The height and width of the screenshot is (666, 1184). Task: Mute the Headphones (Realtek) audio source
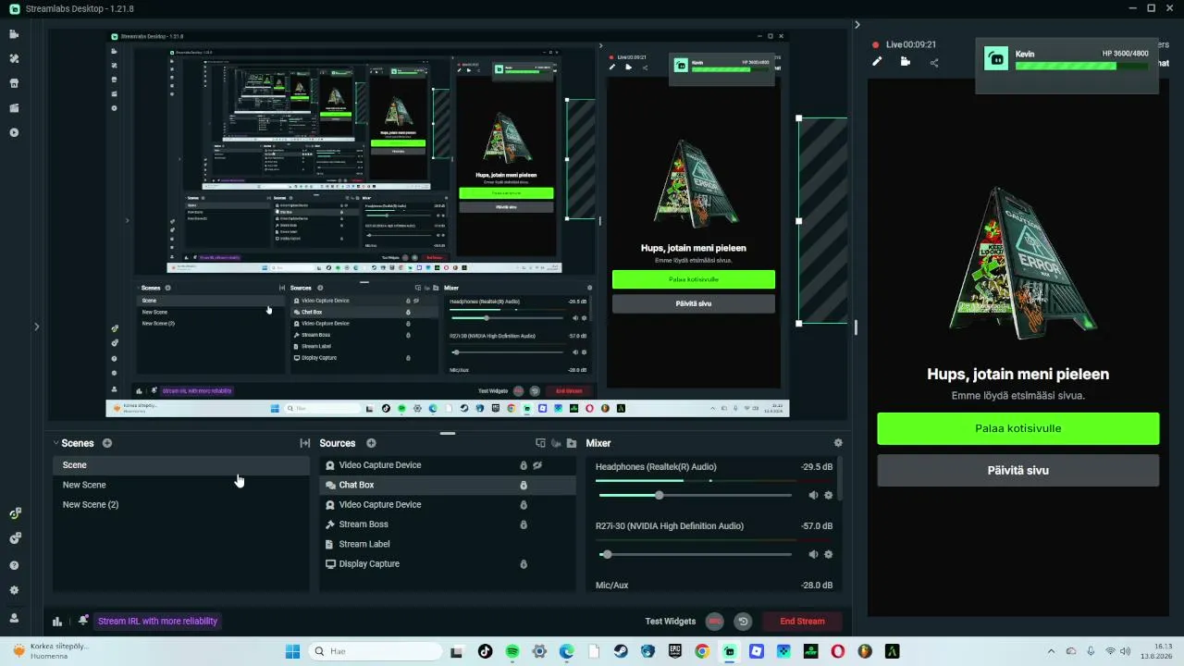pyautogui.click(x=813, y=495)
